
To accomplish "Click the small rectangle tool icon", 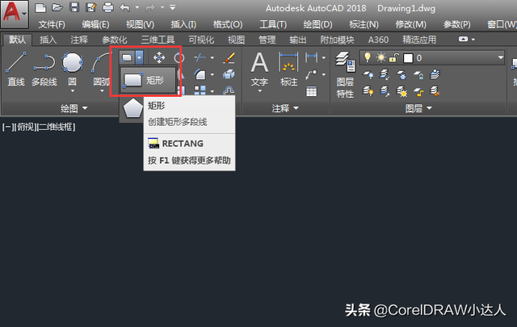I will tap(127, 57).
